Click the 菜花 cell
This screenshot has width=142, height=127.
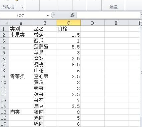click(x=45, y=100)
